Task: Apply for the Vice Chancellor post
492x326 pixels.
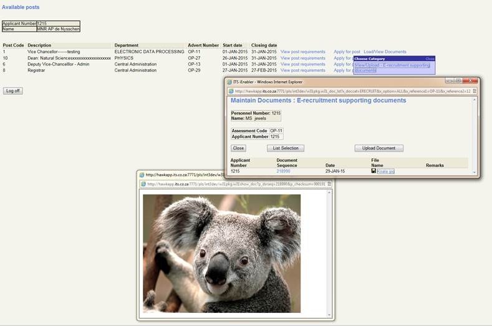Action: coord(347,52)
